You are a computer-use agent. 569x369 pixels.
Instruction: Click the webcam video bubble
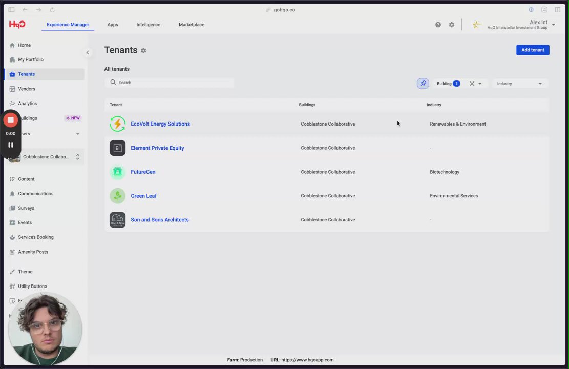pyautogui.click(x=45, y=329)
